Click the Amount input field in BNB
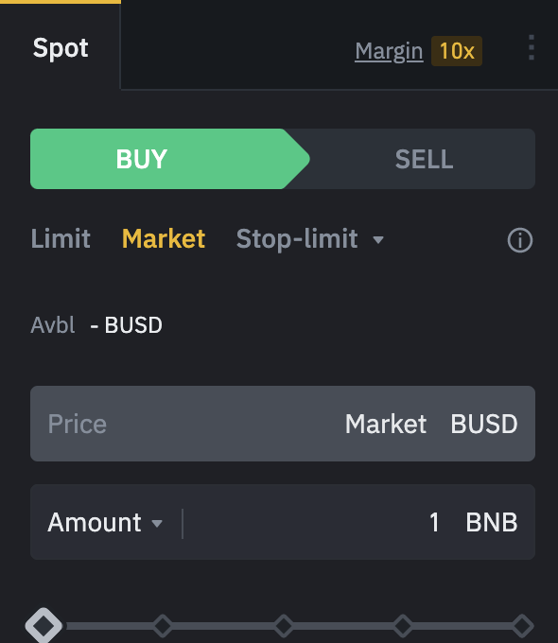 283,522
